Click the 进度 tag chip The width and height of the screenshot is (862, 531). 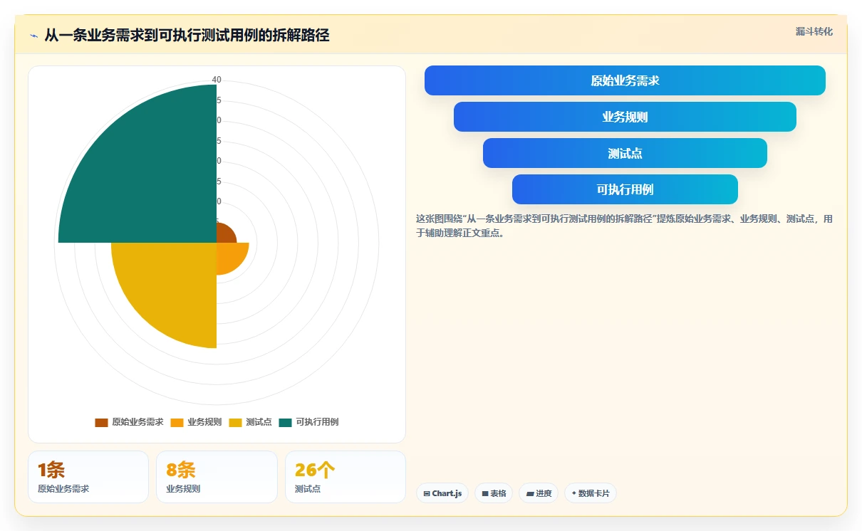(x=539, y=493)
